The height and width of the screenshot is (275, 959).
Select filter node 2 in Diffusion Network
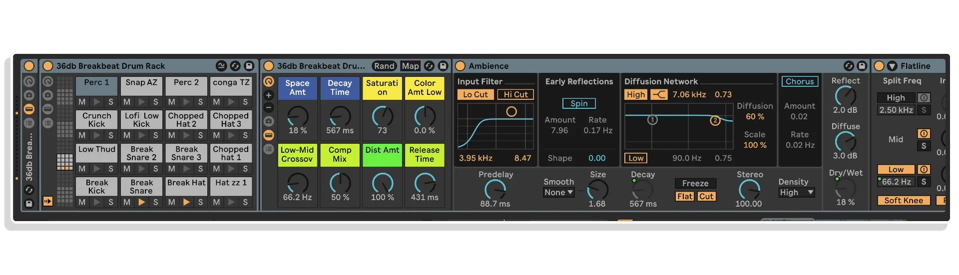click(715, 120)
